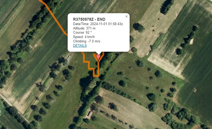The width and height of the screenshot is (212, 129).
Task: Click the small square structure in right dark field
Action: point(195,90)
